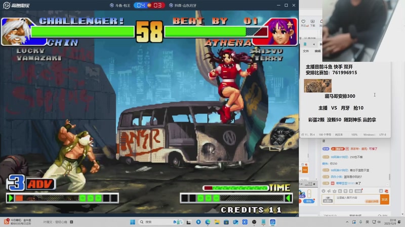Open Outlook from the taskbar
Image resolution: width=405 pixels, height=227 pixels.
pos(235,222)
